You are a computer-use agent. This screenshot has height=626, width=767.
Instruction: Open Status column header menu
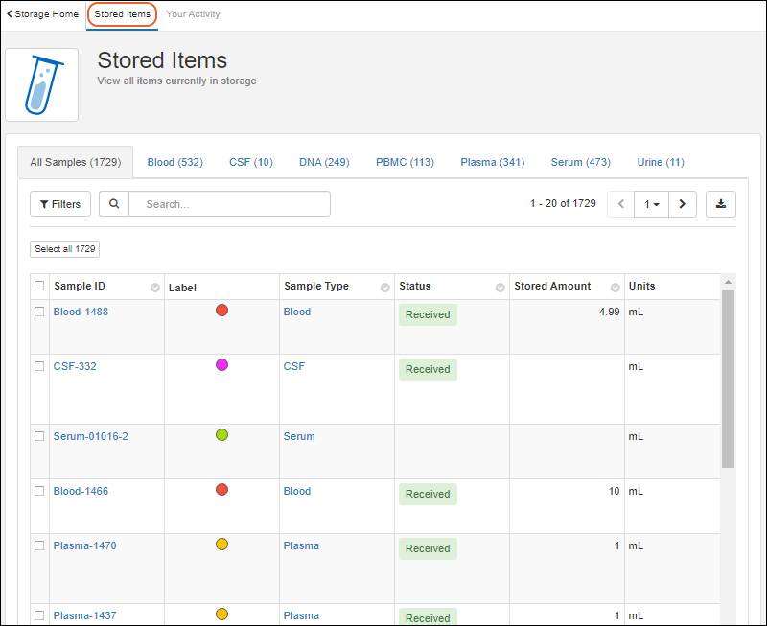[x=500, y=288]
